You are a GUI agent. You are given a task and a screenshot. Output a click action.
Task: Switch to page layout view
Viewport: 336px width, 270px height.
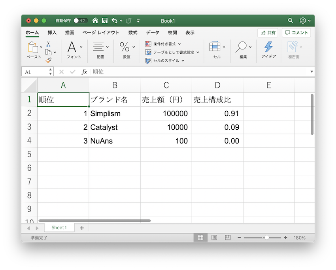(x=214, y=238)
